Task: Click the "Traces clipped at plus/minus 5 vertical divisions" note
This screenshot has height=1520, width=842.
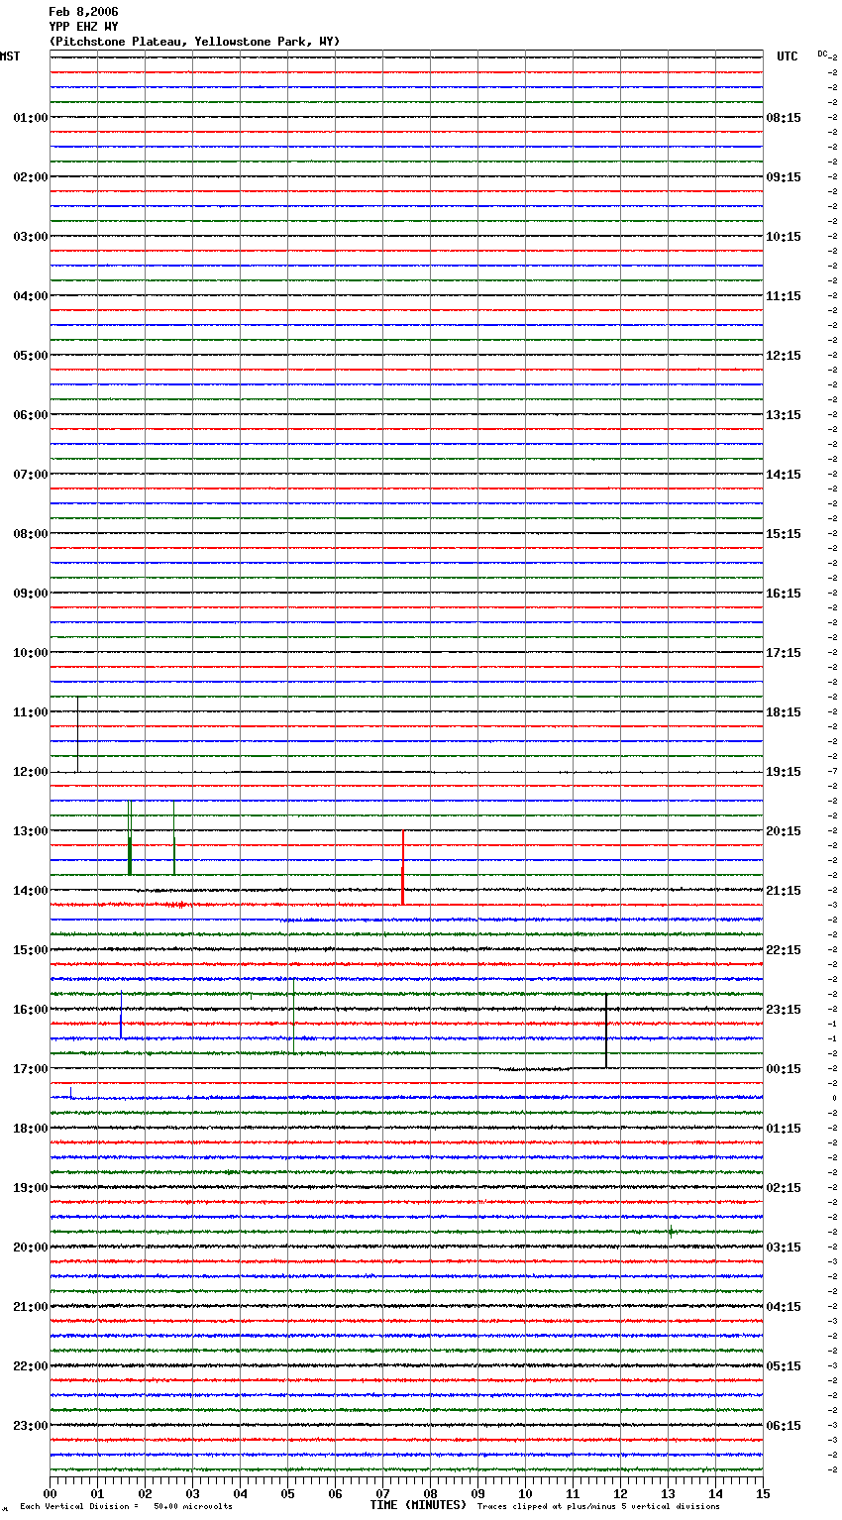Action: click(598, 1507)
